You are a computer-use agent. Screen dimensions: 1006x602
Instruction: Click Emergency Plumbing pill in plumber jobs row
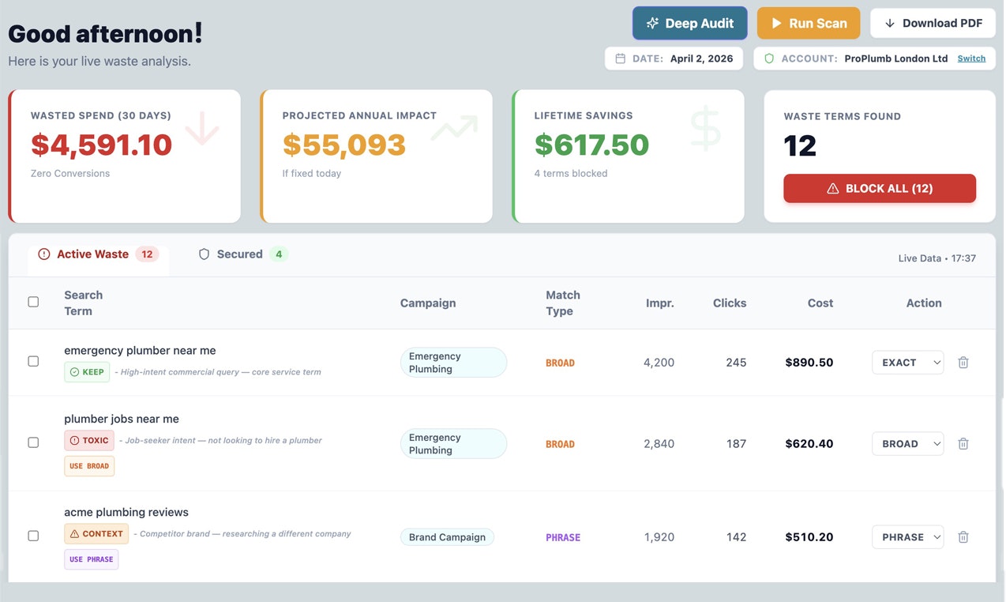(453, 444)
